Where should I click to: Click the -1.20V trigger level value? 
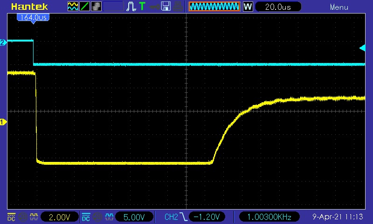pyautogui.click(x=208, y=217)
